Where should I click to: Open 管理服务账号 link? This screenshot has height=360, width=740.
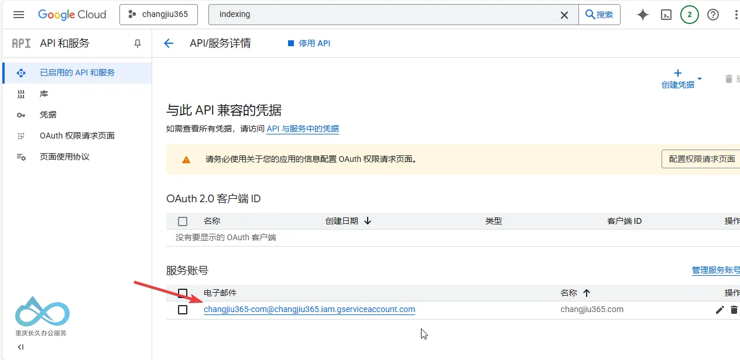[x=716, y=270]
